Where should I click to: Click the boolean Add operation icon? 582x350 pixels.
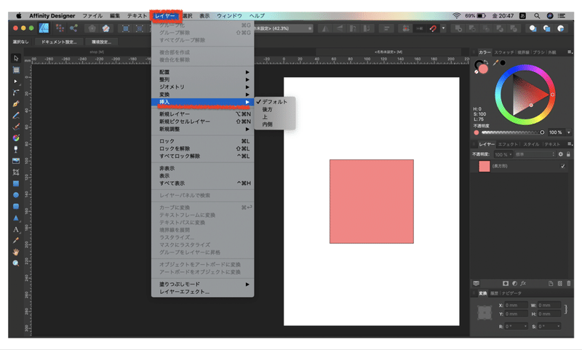(458, 28)
